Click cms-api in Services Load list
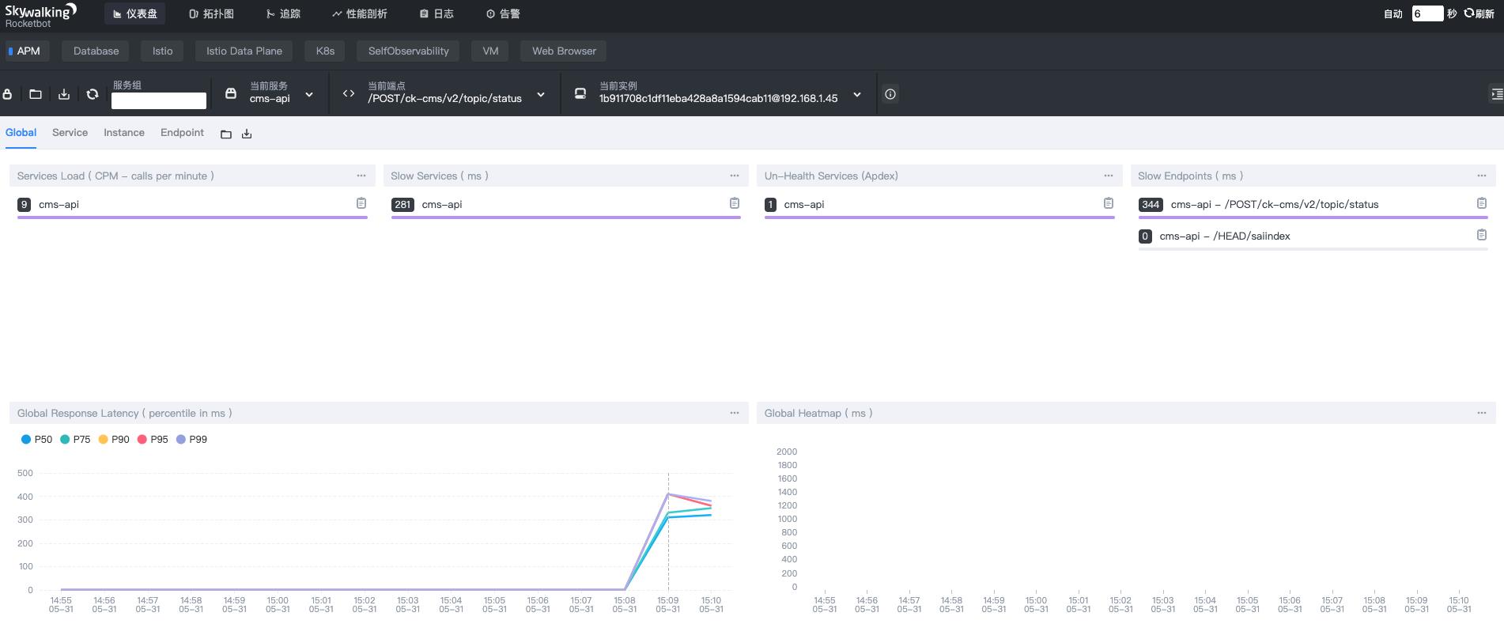The image size is (1504, 639). pos(59,204)
